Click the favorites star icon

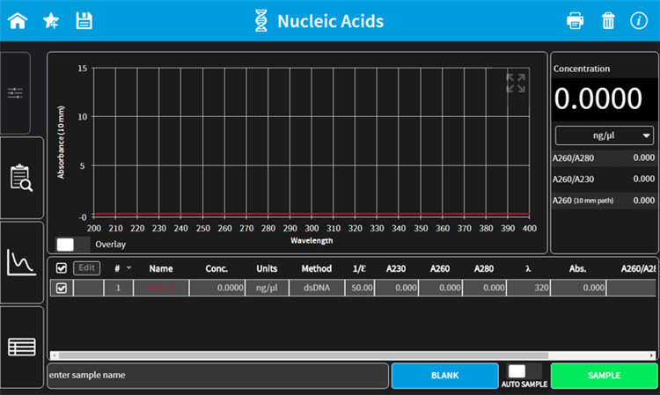point(52,20)
